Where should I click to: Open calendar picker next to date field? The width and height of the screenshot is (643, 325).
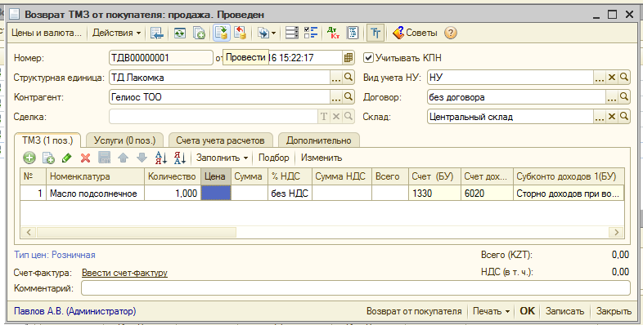tap(348, 58)
